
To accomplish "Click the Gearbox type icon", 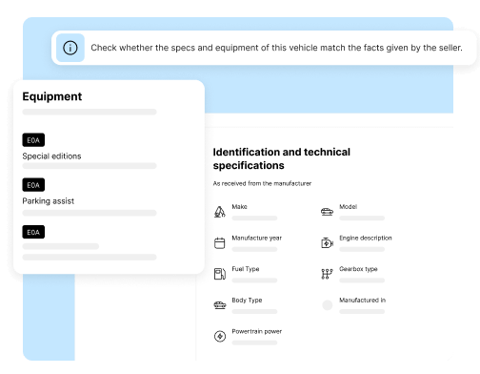I will (327, 274).
